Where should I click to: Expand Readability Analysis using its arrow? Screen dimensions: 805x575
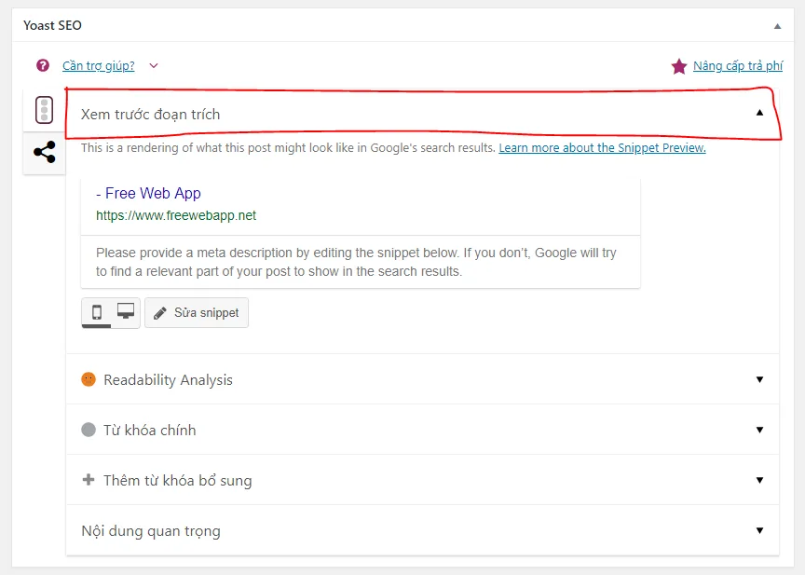(x=759, y=379)
